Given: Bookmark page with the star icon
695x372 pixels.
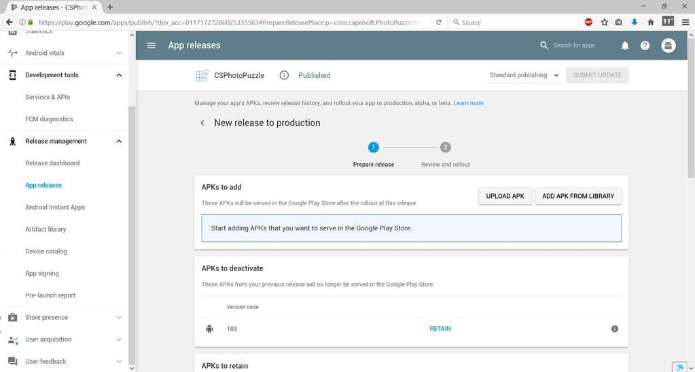Looking at the screenshot, I should tap(604, 22).
